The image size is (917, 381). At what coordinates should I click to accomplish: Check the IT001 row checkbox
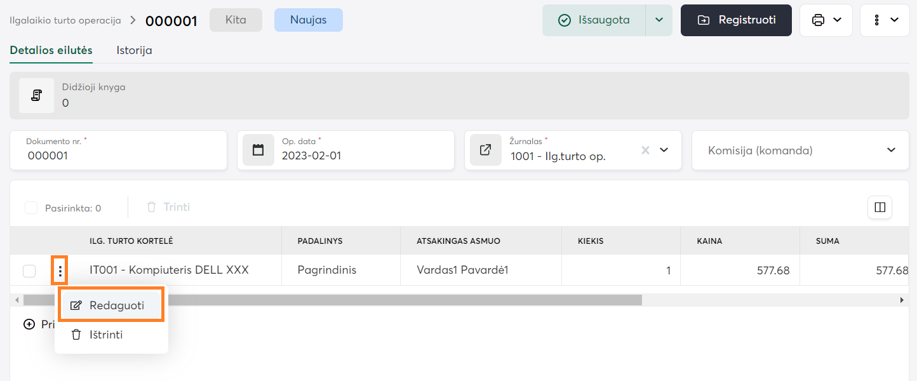(x=29, y=271)
